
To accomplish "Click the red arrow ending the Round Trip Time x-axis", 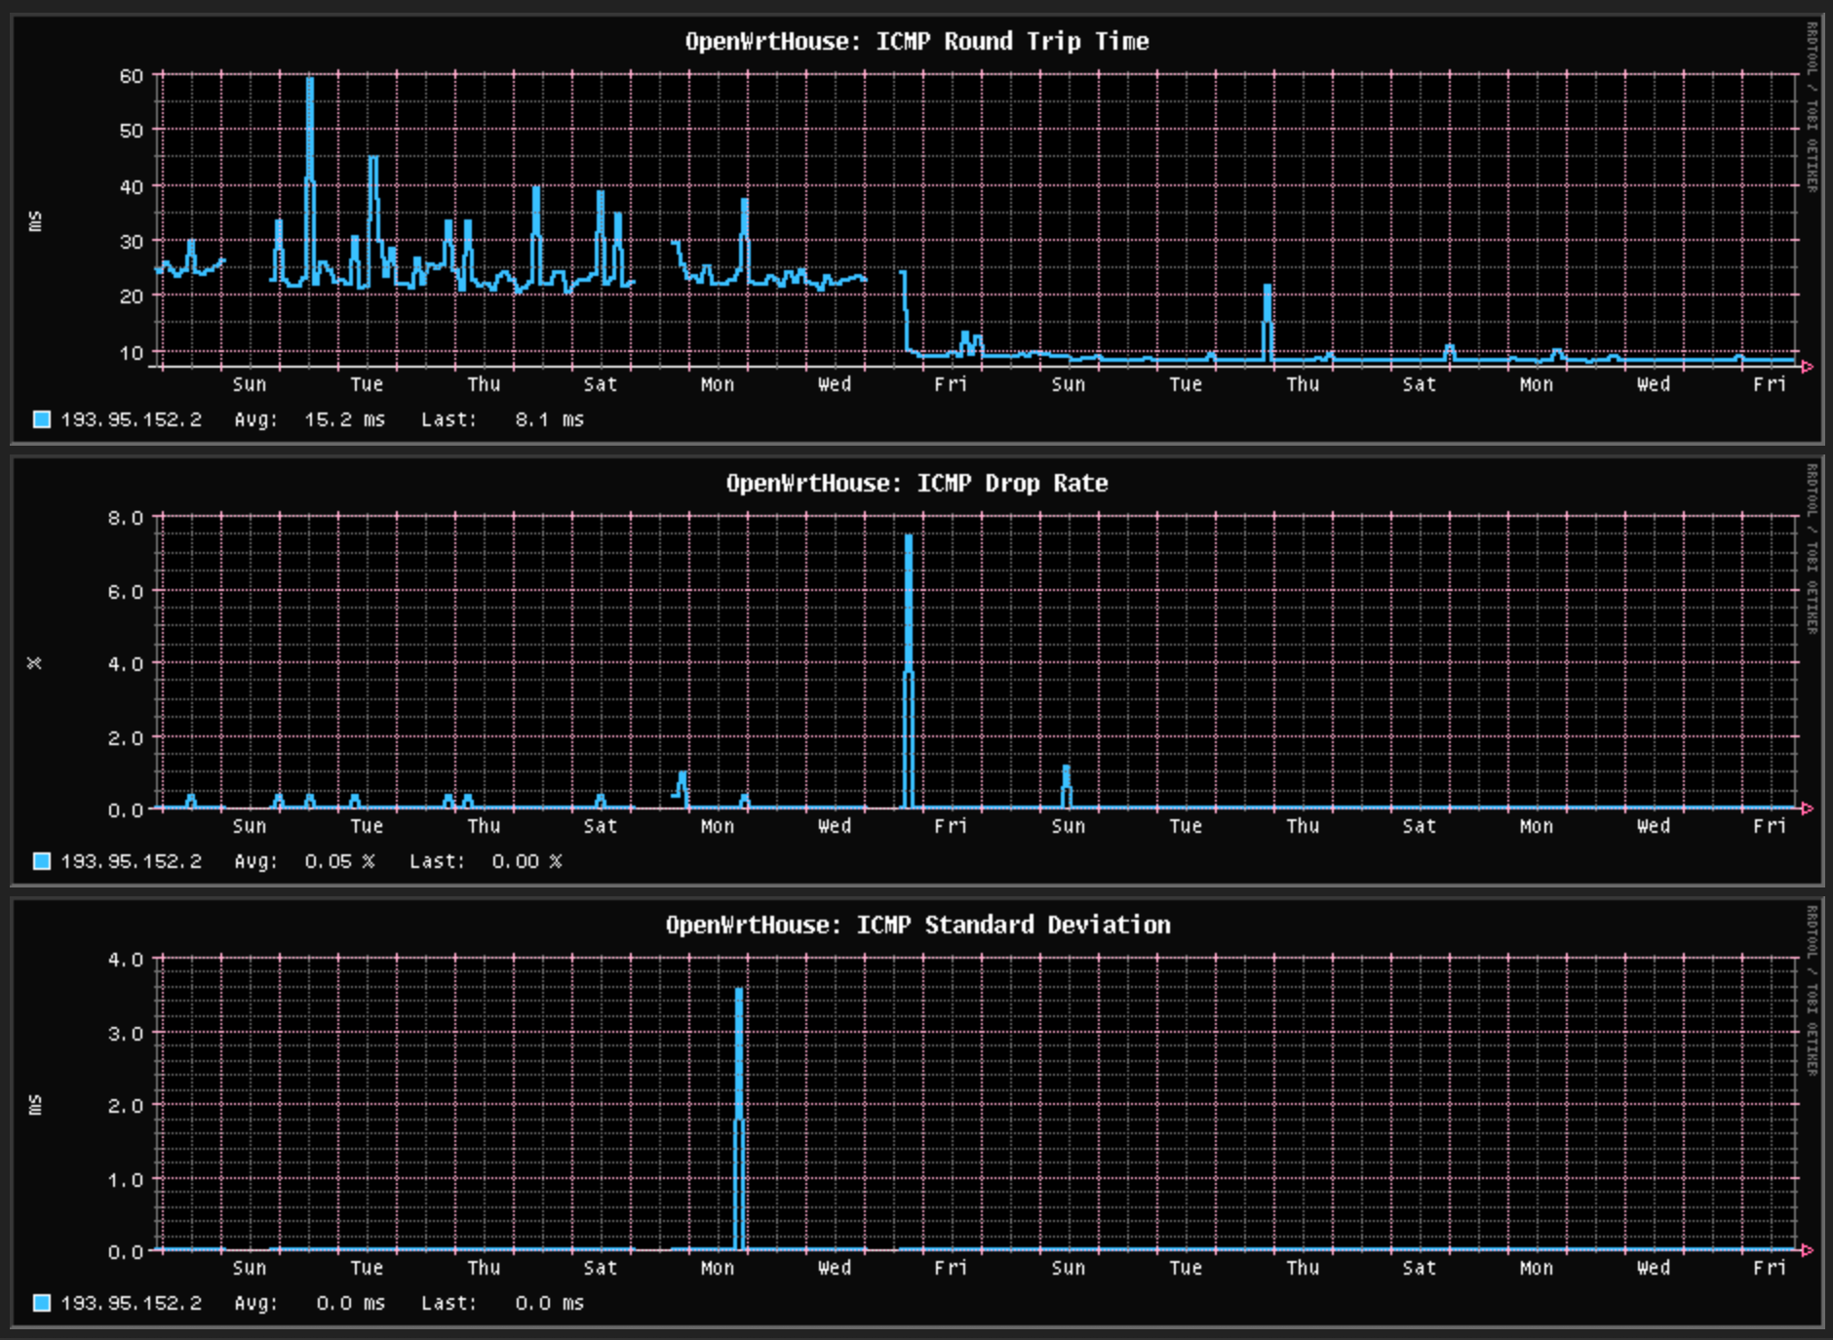I will (1807, 367).
